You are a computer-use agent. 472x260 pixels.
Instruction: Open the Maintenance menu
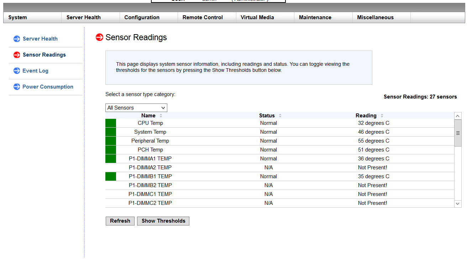click(x=315, y=17)
